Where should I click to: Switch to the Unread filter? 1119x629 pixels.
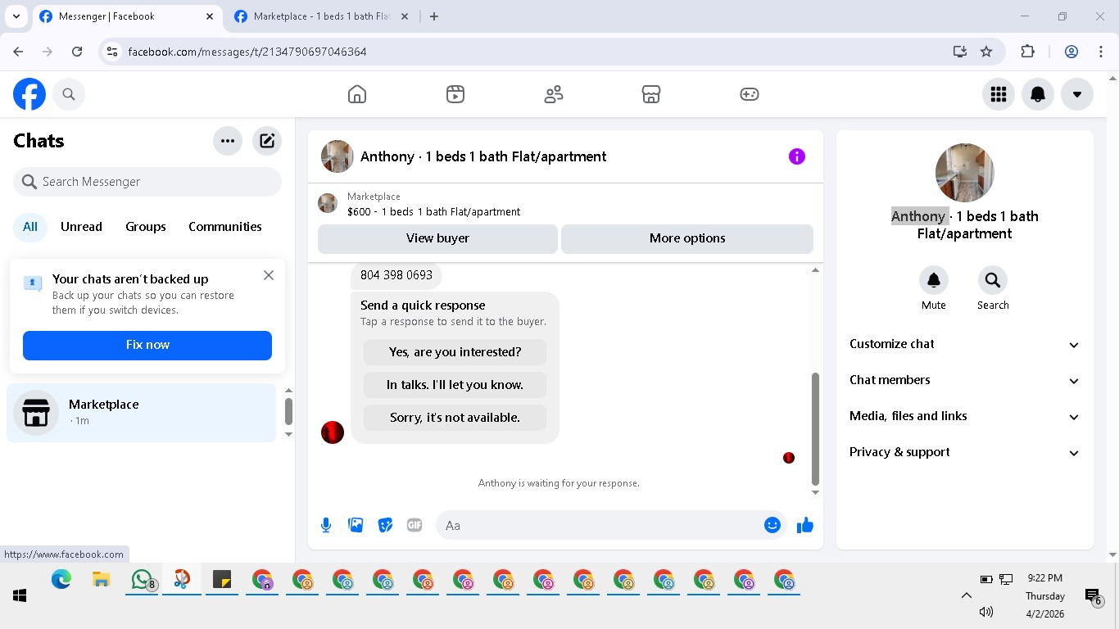[x=81, y=227]
